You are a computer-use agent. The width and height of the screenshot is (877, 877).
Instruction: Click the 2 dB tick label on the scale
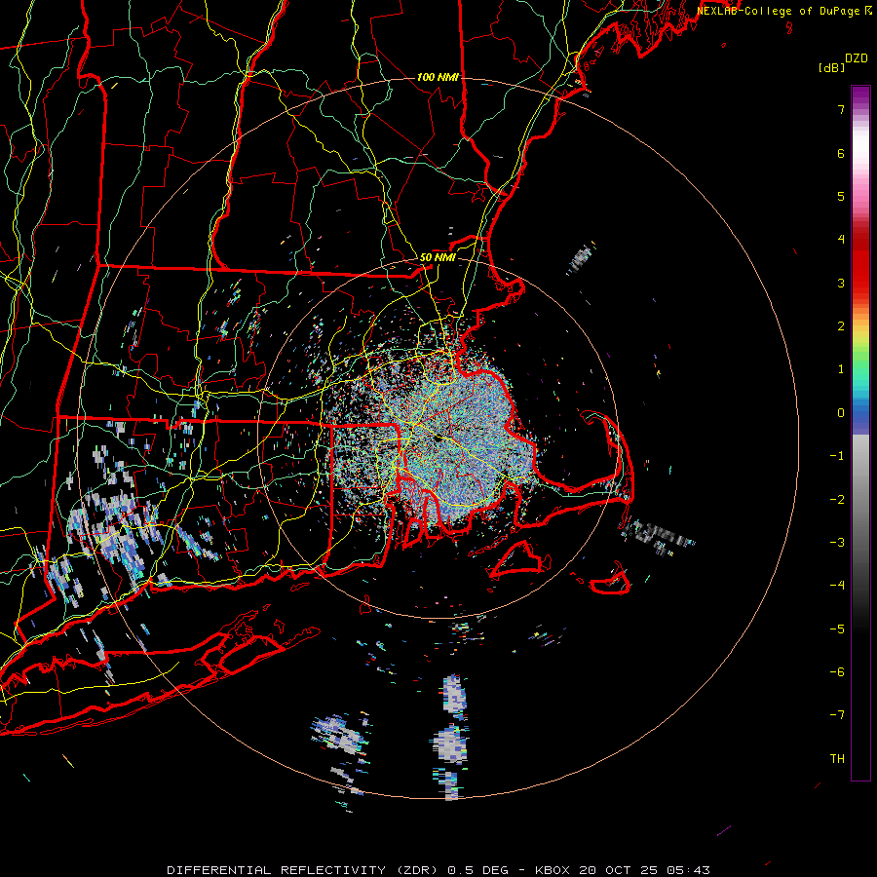(841, 326)
